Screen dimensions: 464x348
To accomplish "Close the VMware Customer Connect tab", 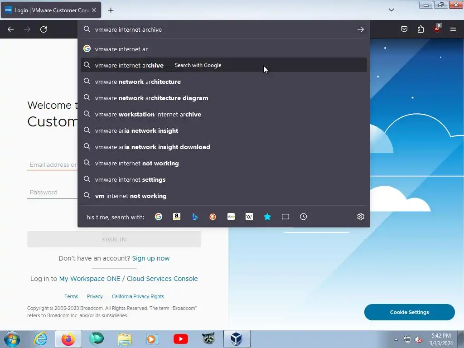I will [94, 10].
